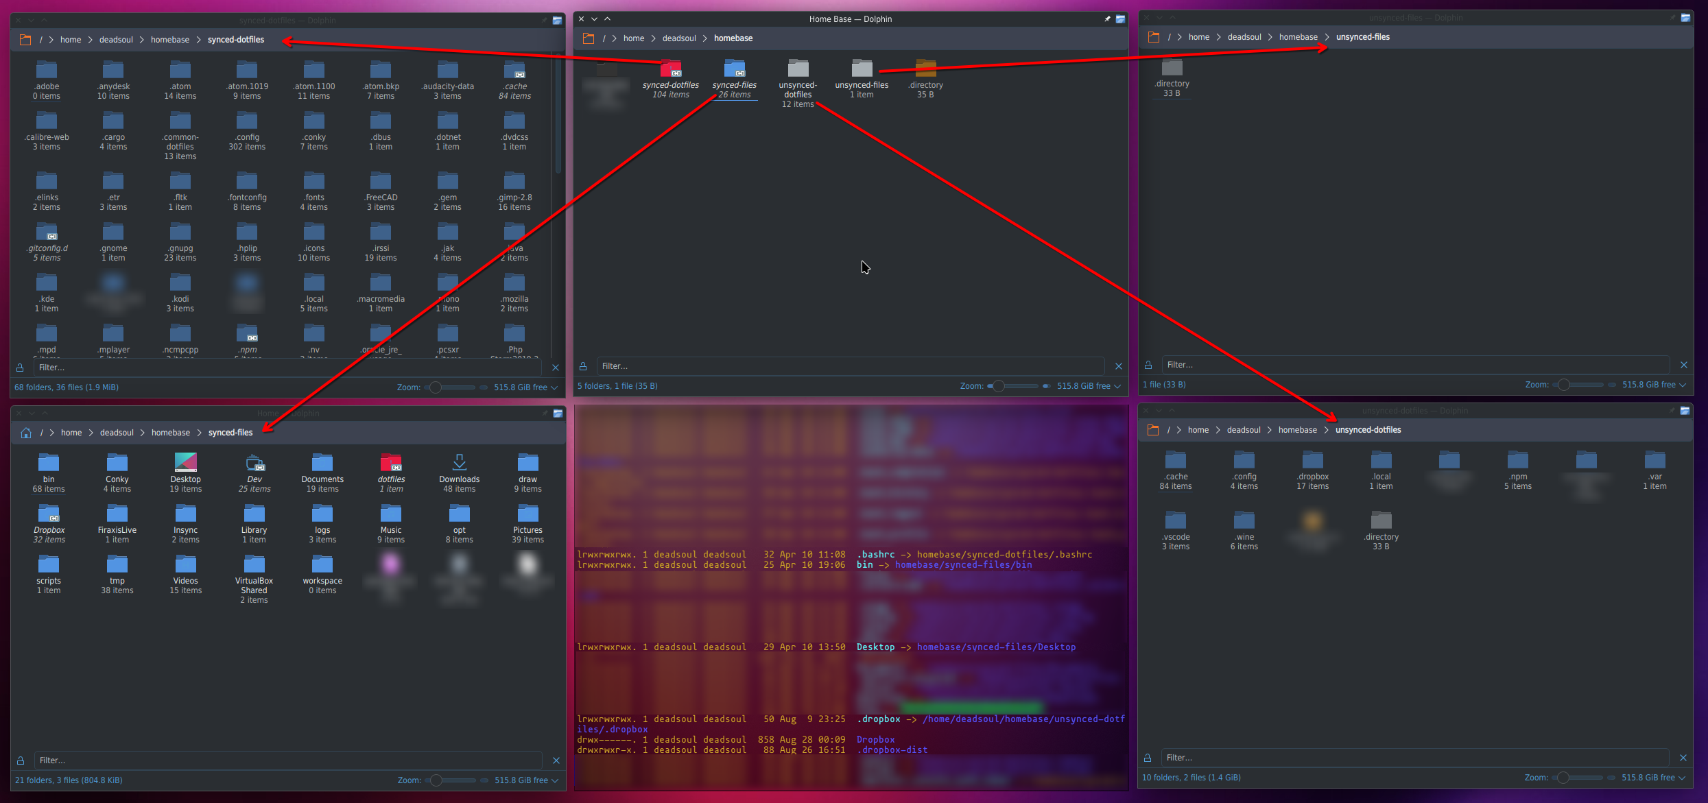Screen dimensions: 1708x803
Task: Toggle filter lock in the unsynced-dotfiles window
Action: pyautogui.click(x=1148, y=758)
